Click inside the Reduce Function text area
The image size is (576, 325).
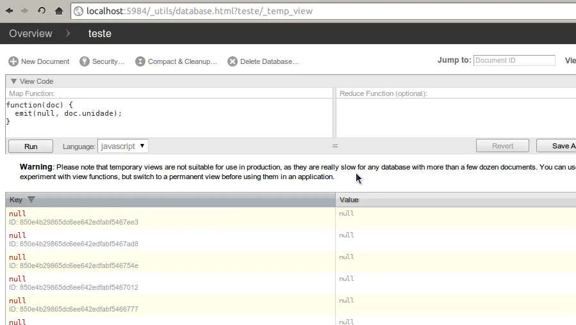455,118
